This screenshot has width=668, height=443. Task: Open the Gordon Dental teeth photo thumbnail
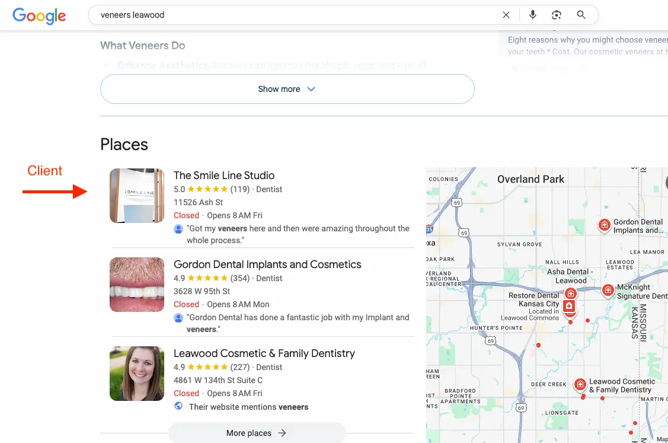tap(137, 285)
